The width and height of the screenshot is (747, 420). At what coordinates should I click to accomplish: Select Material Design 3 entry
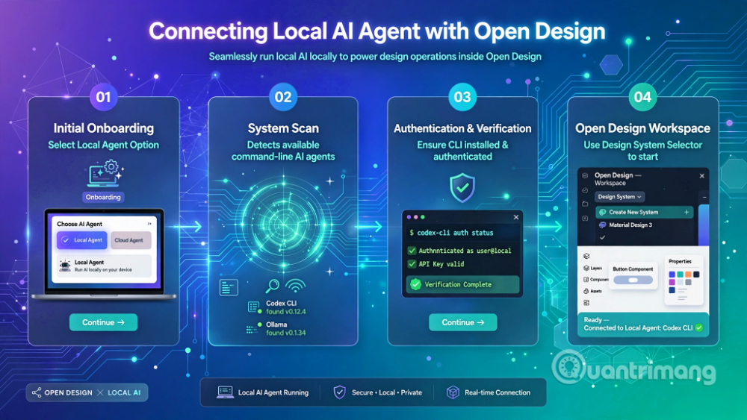pyautogui.click(x=644, y=225)
